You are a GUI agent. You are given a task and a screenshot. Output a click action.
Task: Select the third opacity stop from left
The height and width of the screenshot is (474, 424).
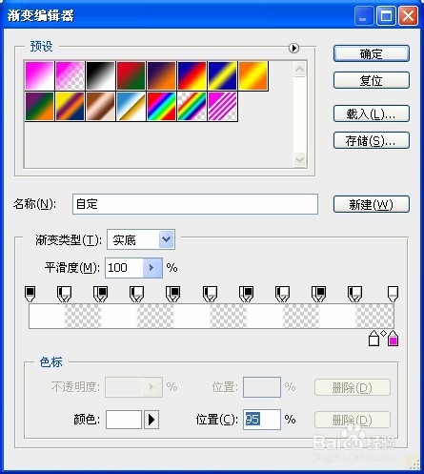point(101,294)
